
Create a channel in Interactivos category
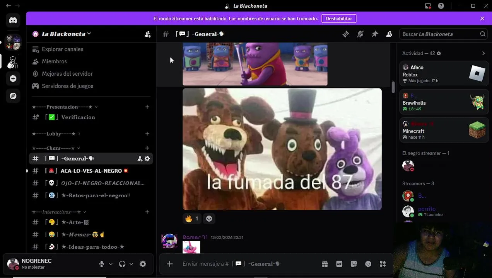[x=147, y=212]
